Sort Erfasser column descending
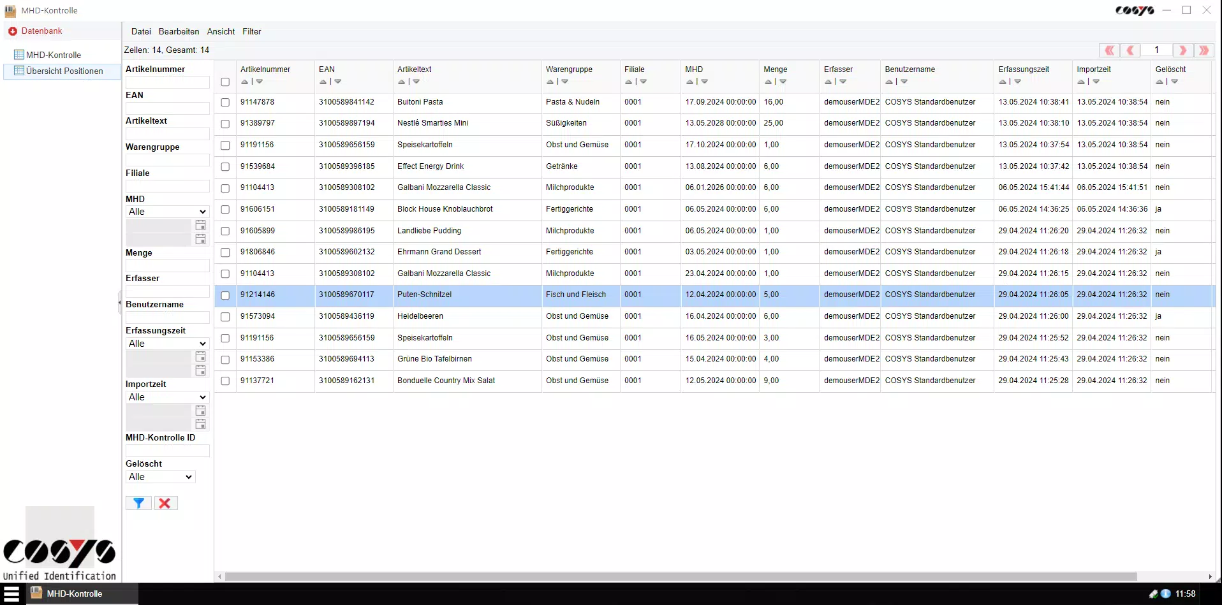1222x605 pixels. 843,82
